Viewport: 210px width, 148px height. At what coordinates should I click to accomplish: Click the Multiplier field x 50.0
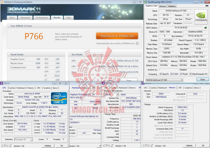click(x=22, y=127)
